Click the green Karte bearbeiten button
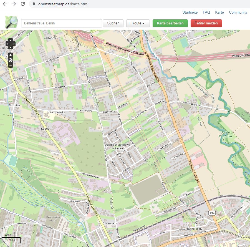Viewport: 250px width, 247px height. (170, 23)
